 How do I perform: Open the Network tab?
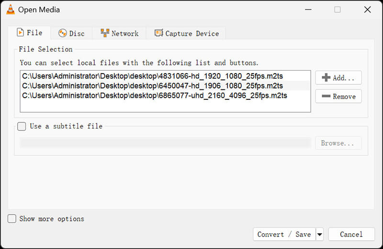[x=119, y=33]
